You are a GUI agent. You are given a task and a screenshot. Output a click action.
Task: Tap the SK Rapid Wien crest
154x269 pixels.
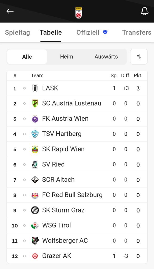(35, 149)
